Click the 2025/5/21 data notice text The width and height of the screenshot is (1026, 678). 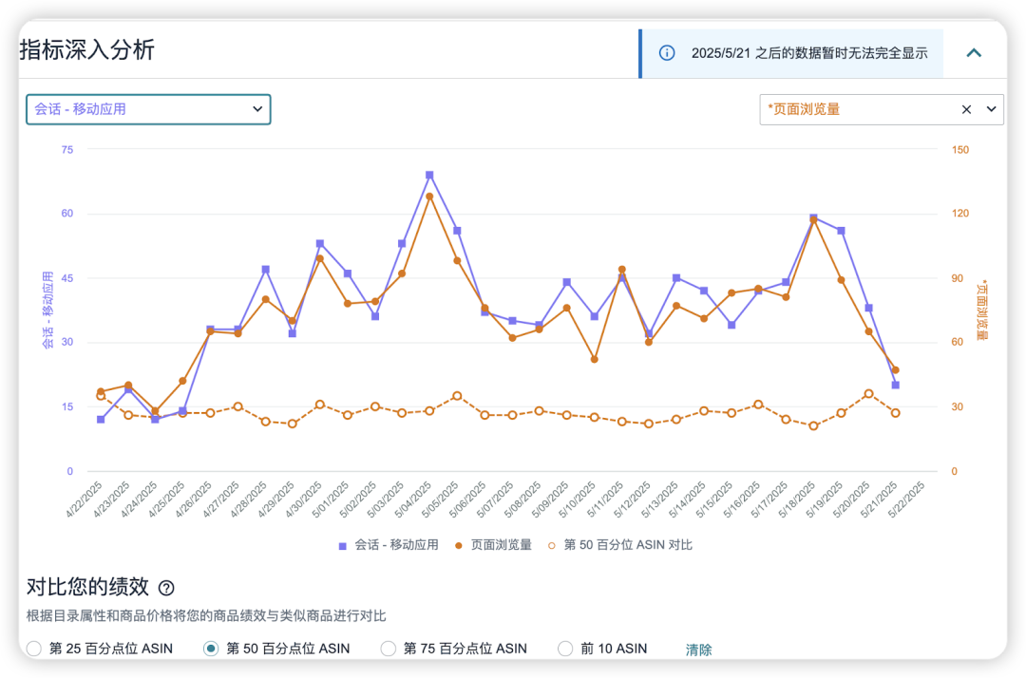click(809, 53)
